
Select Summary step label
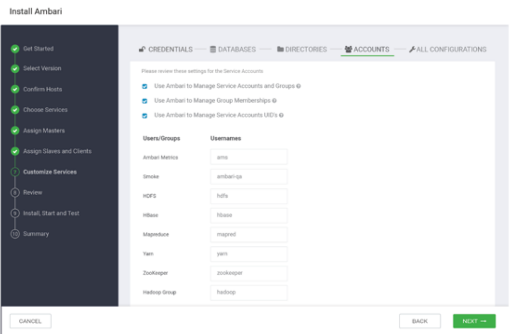coord(36,234)
